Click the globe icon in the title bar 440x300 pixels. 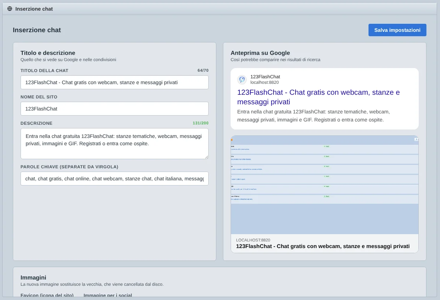(10, 9)
